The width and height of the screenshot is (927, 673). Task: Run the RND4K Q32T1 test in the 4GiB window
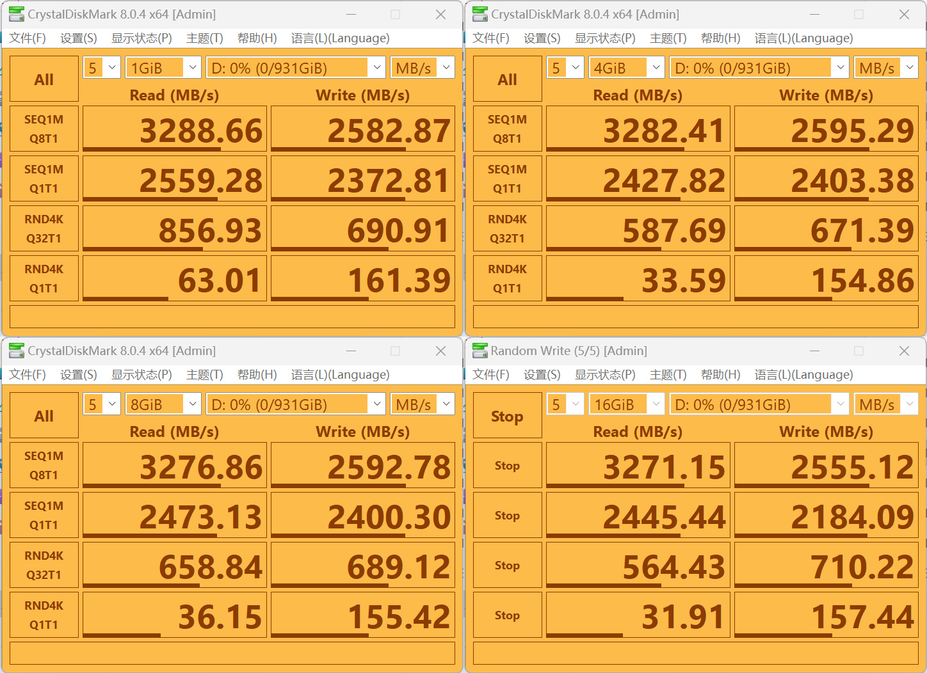point(507,228)
